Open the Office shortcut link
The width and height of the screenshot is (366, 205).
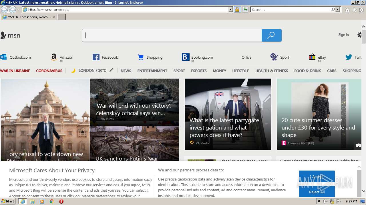pyautogui.click(x=246, y=57)
